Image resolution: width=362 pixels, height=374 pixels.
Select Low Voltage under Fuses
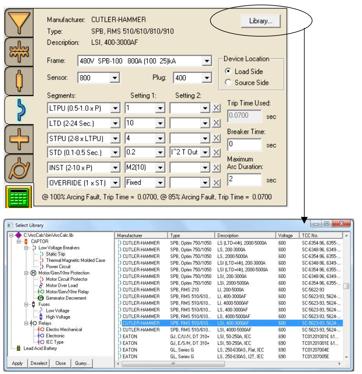point(58,311)
